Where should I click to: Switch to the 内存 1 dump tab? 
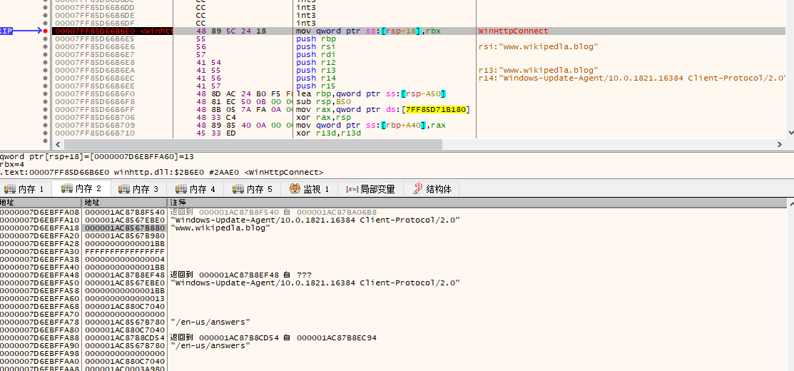click(25, 189)
